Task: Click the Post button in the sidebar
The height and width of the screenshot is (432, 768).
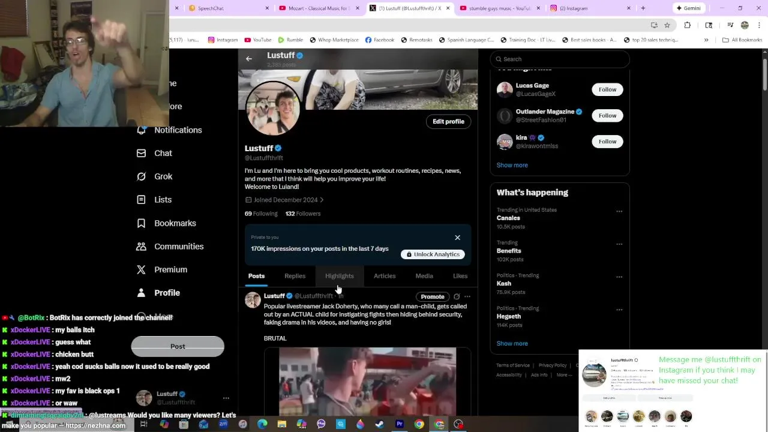Action: pos(178,346)
